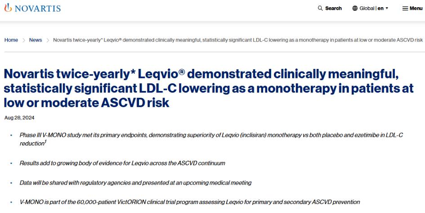The image size is (425, 213).
Task: Click the Menu label in the header
Action: click(416, 9)
